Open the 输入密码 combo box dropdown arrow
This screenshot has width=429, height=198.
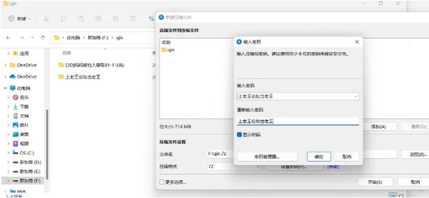tap(356, 96)
